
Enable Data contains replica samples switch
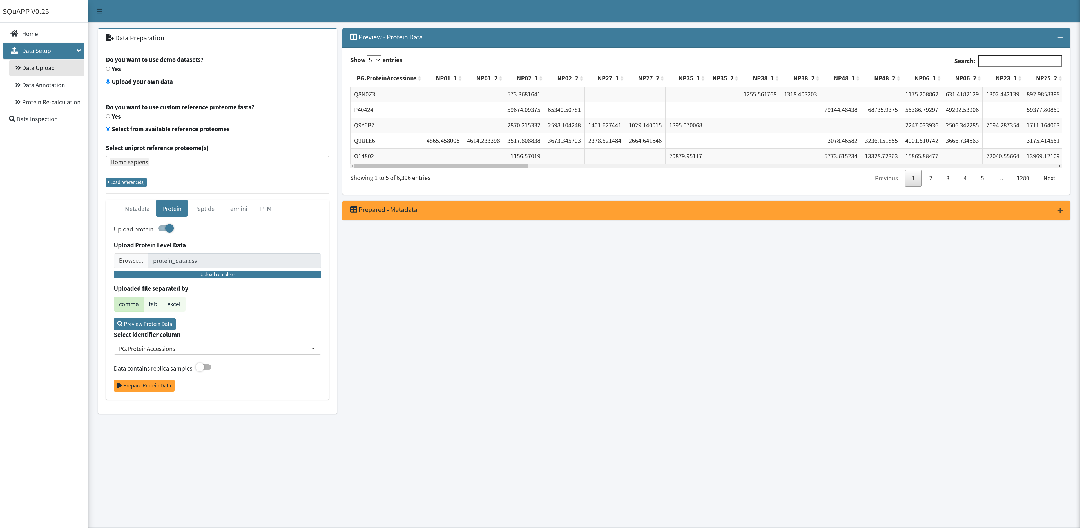coord(204,368)
